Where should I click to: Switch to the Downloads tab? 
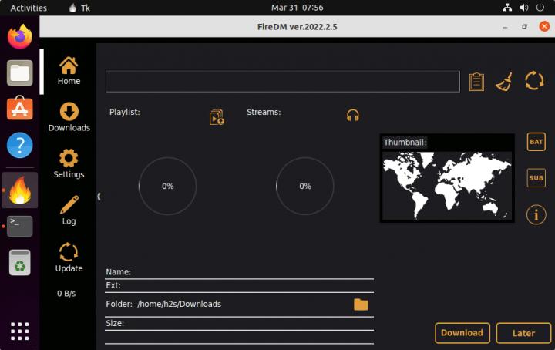[x=69, y=117]
